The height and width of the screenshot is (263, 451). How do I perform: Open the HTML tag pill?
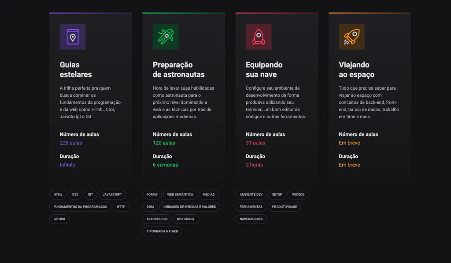(x=58, y=194)
